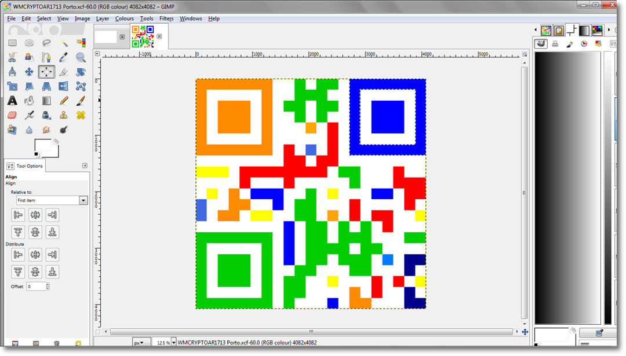Select the Cage Transform tool
Viewport: 626px width, 356px height.
coord(81,86)
